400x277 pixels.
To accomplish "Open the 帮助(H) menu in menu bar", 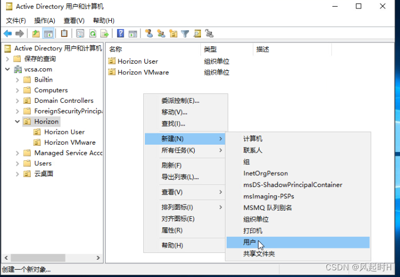I will (x=103, y=20).
